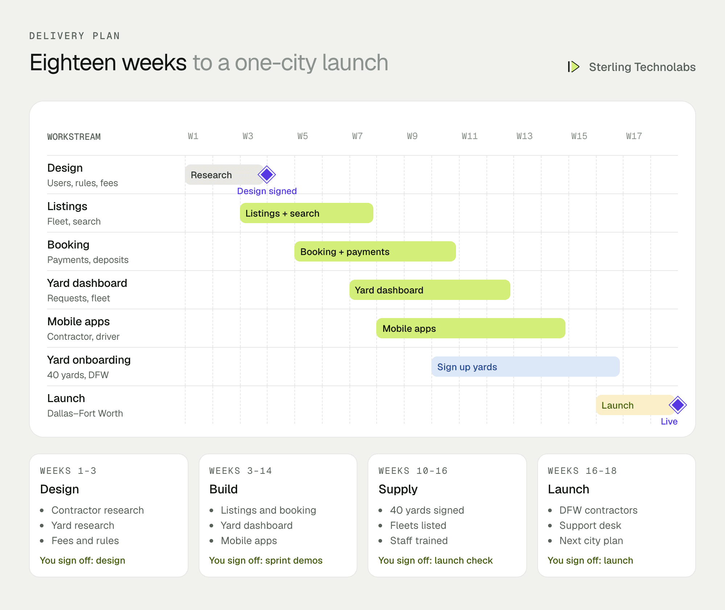The image size is (725, 610).
Task: Click the W3 week column header
Action: (x=248, y=136)
